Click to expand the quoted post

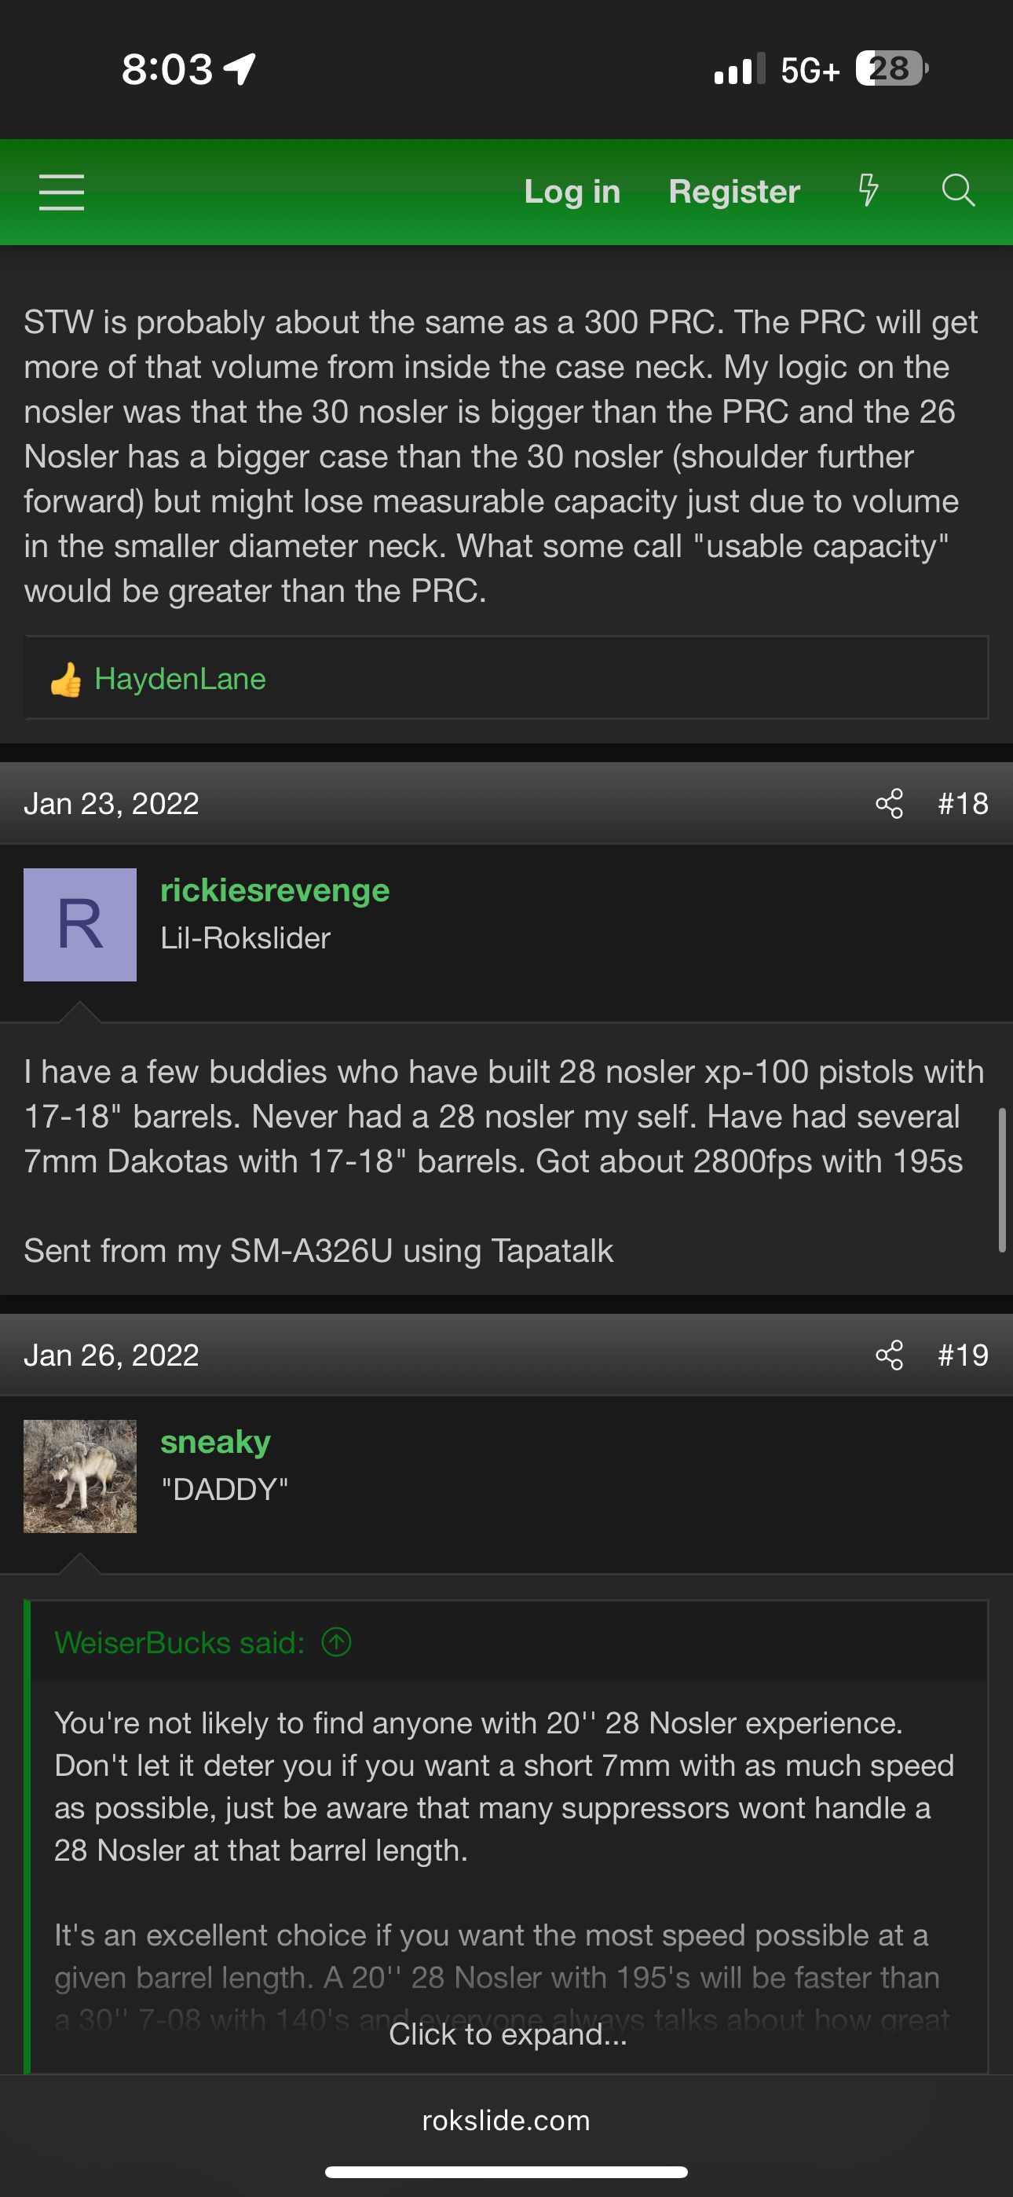pos(507,2034)
